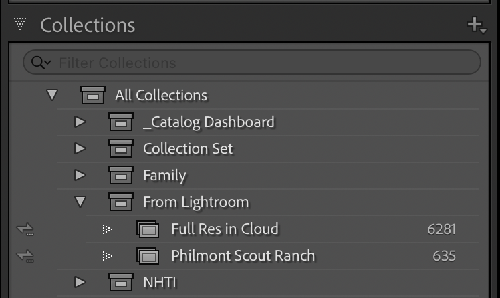Click the Full Res in Cloud collection icon
The height and width of the screenshot is (298, 500).
(x=148, y=229)
